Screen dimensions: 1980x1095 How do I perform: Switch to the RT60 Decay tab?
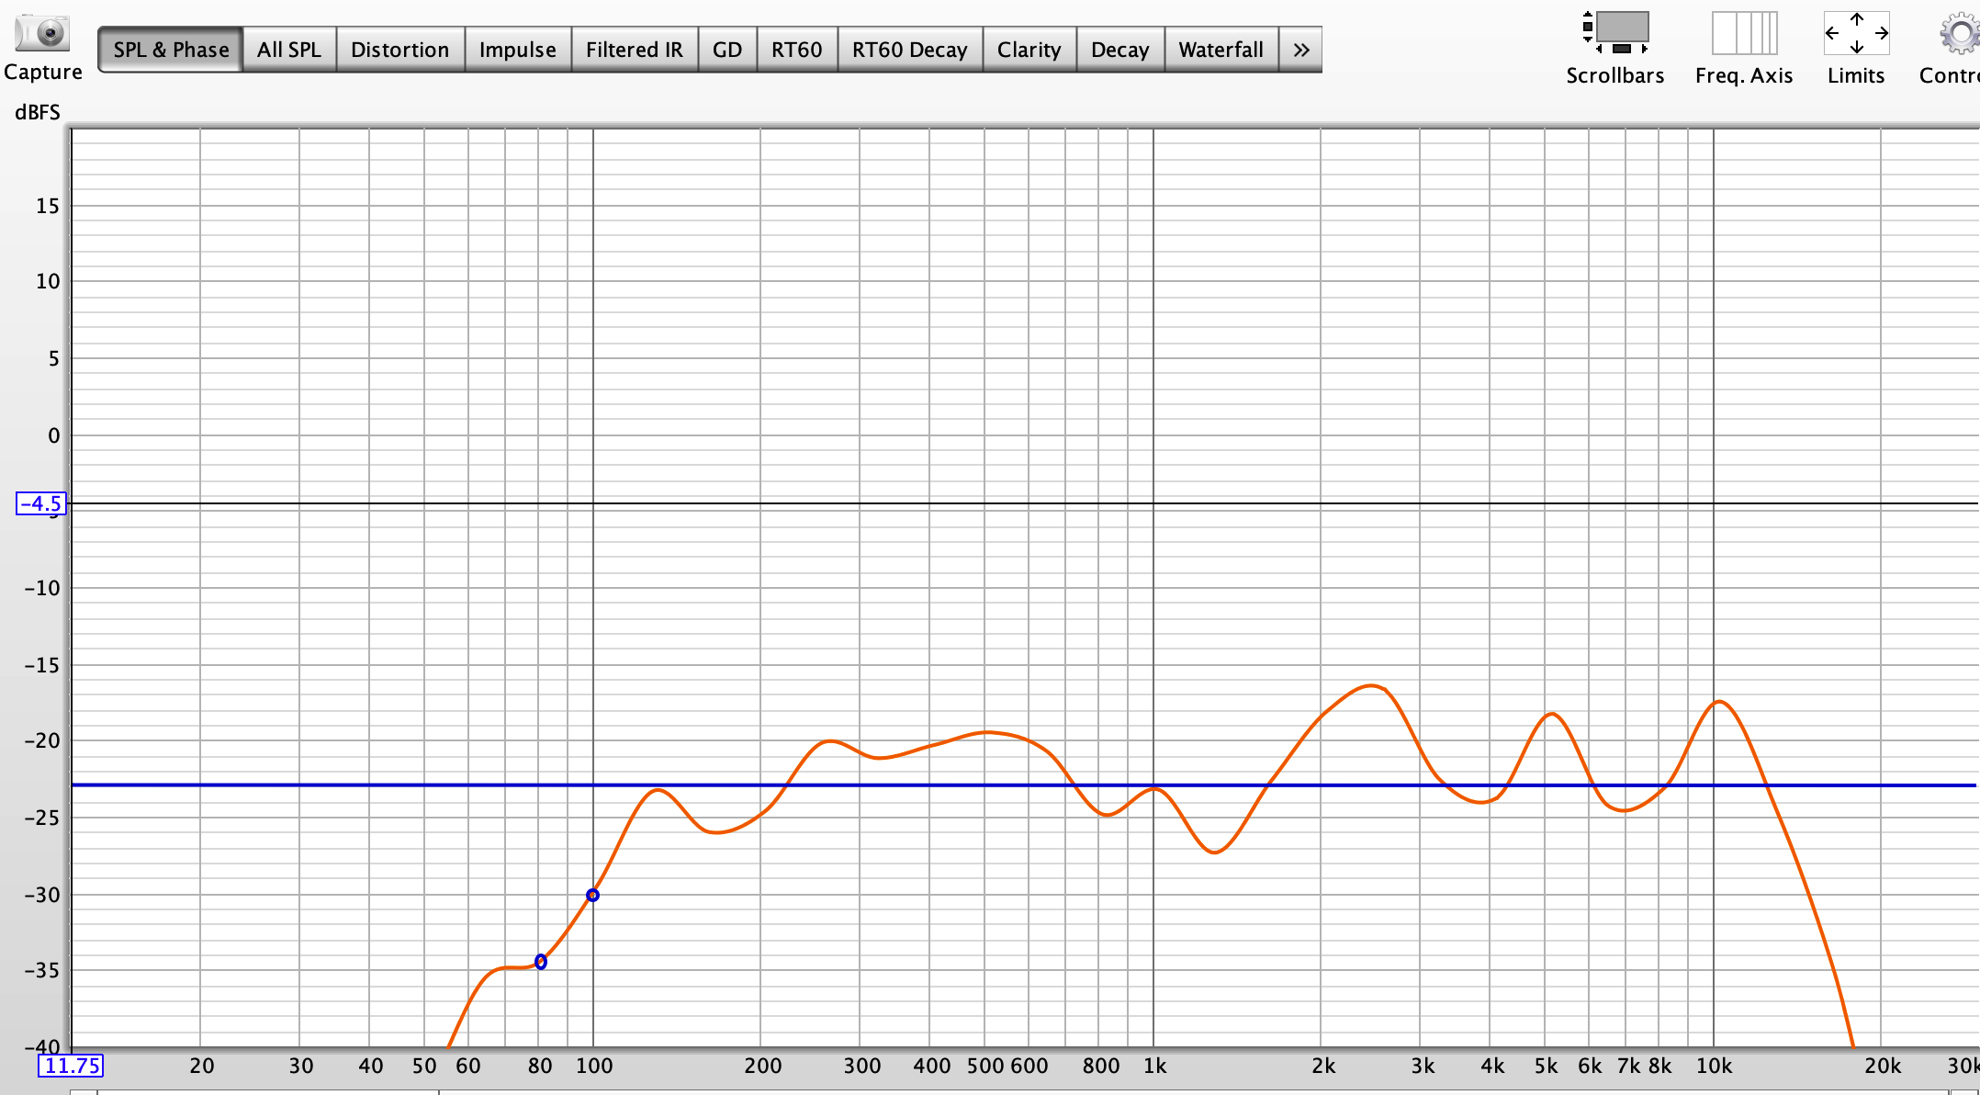pos(909,50)
